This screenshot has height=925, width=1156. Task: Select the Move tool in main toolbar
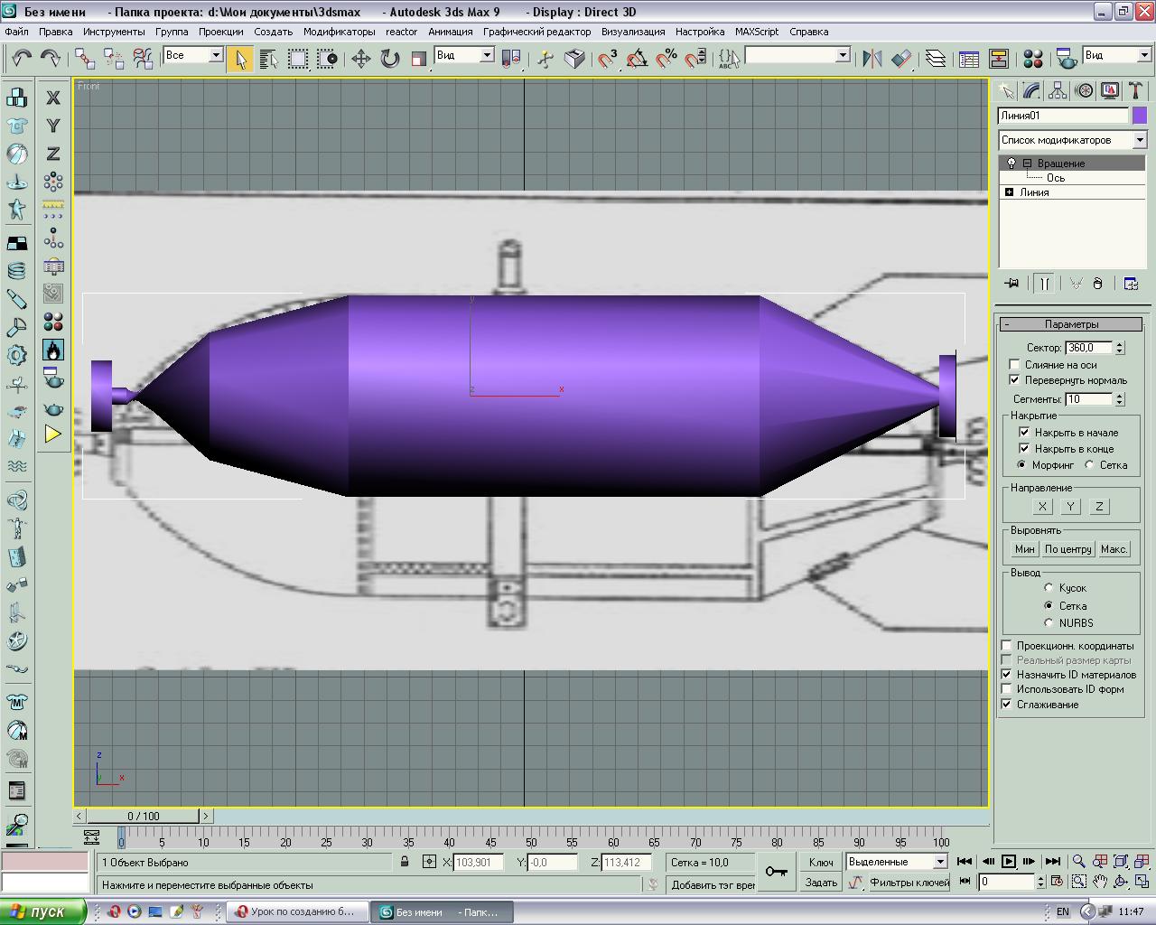[360, 59]
